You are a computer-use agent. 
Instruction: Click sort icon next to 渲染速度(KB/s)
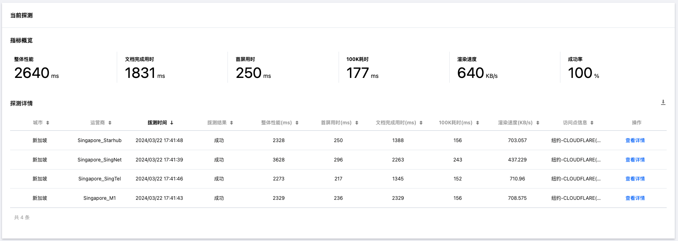(x=538, y=123)
